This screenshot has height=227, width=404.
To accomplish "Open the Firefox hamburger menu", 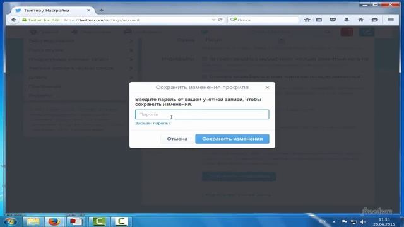I will click(391, 20).
